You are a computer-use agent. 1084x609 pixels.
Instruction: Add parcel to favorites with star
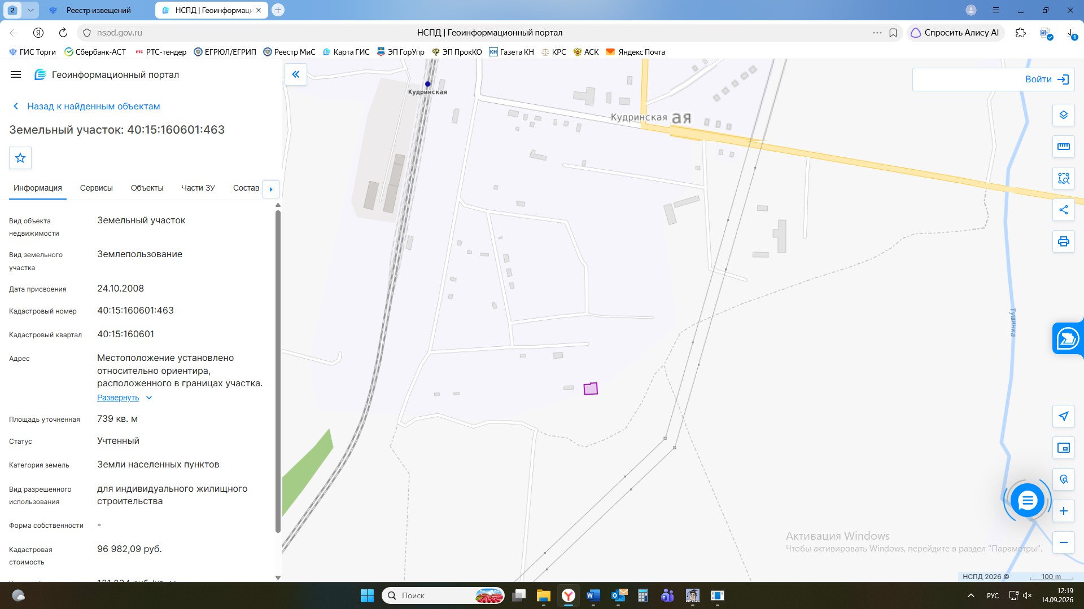click(20, 158)
